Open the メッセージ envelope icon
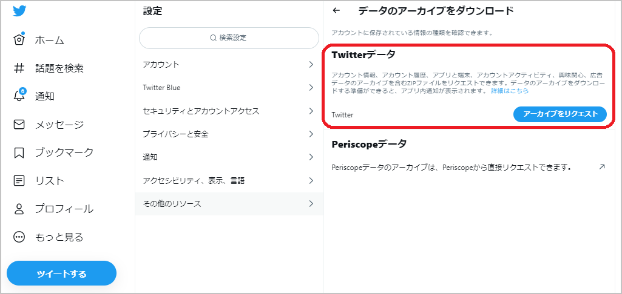The height and width of the screenshot is (294, 622). point(19,125)
